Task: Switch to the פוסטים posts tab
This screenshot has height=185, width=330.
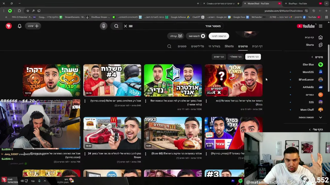Action: (x=182, y=46)
